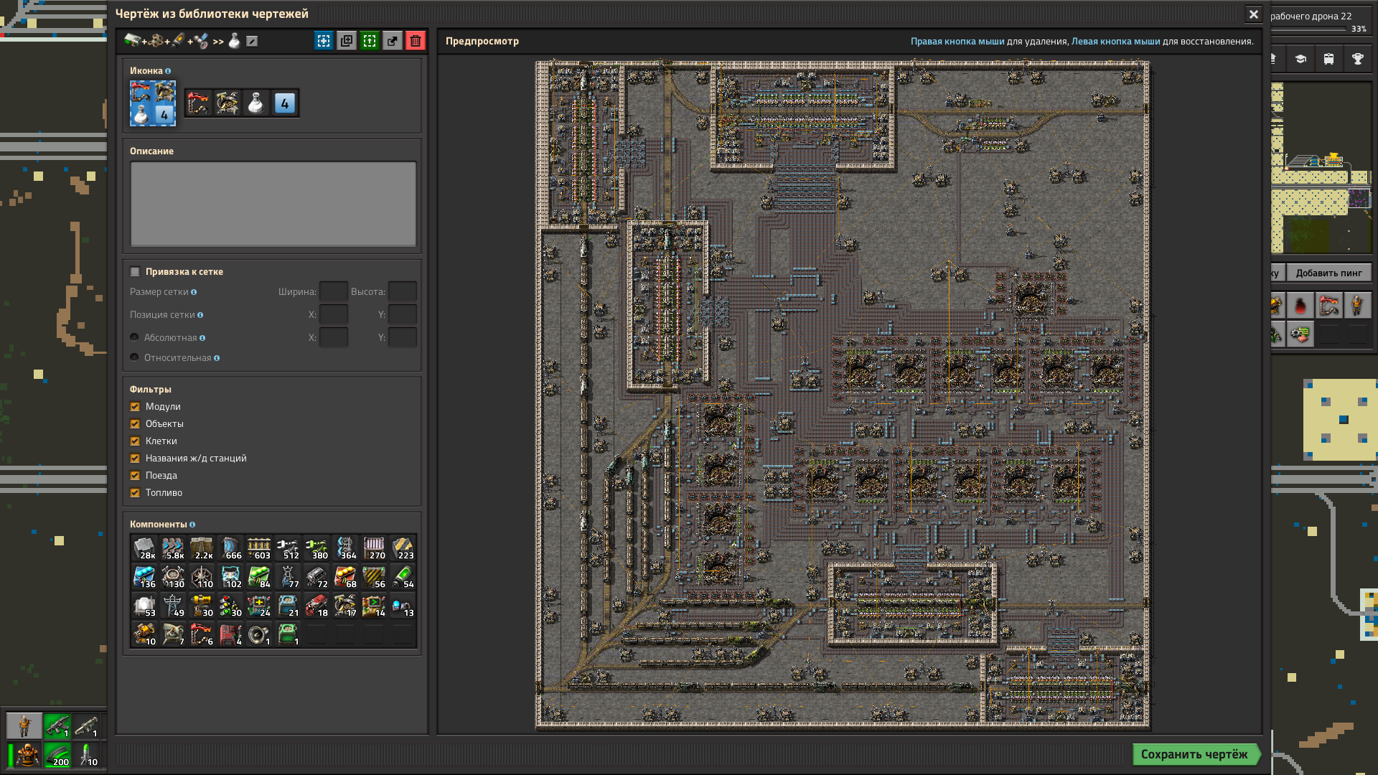Click the Иконка info icon
The width and height of the screenshot is (1378, 775).
168,71
